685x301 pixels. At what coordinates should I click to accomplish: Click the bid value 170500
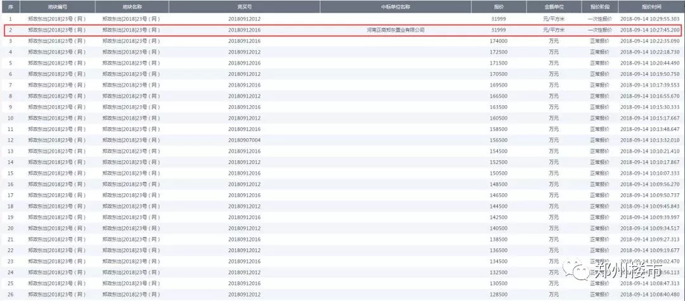coord(499,74)
